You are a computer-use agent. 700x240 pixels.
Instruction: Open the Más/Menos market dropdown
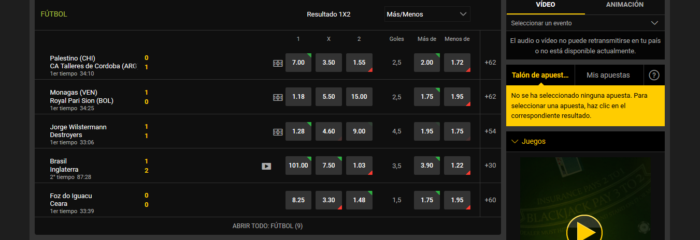click(427, 14)
